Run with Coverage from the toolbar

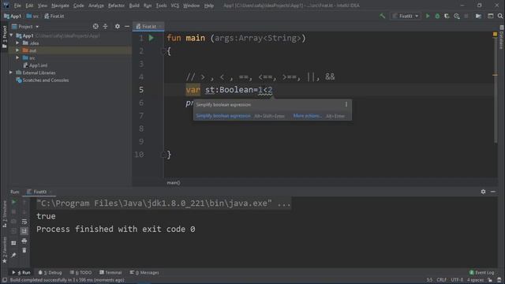coord(447,16)
